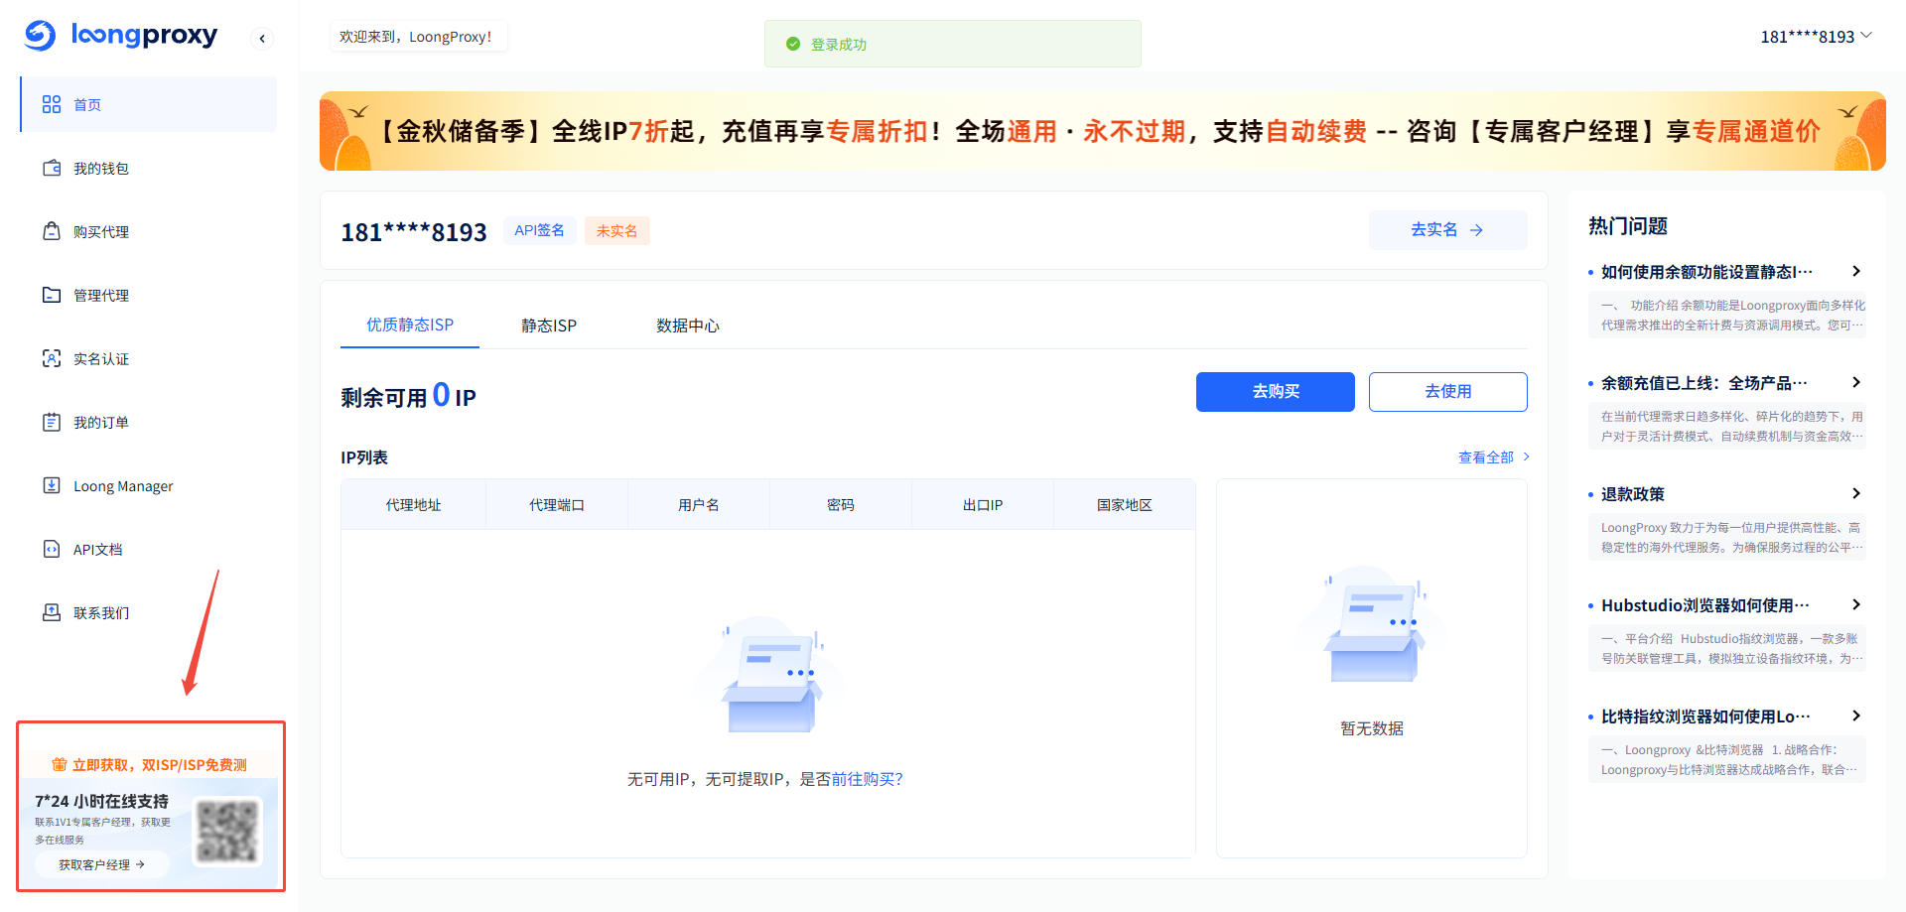Switch to the 静态ISP tab

[548, 326]
